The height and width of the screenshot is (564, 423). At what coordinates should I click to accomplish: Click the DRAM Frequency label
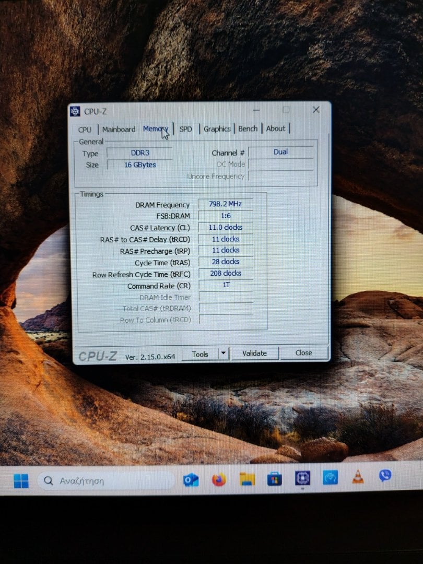[162, 205]
